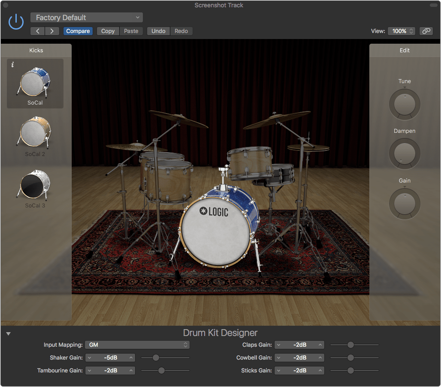
Task: Increase the View zoom stepper
Action: 411,29
